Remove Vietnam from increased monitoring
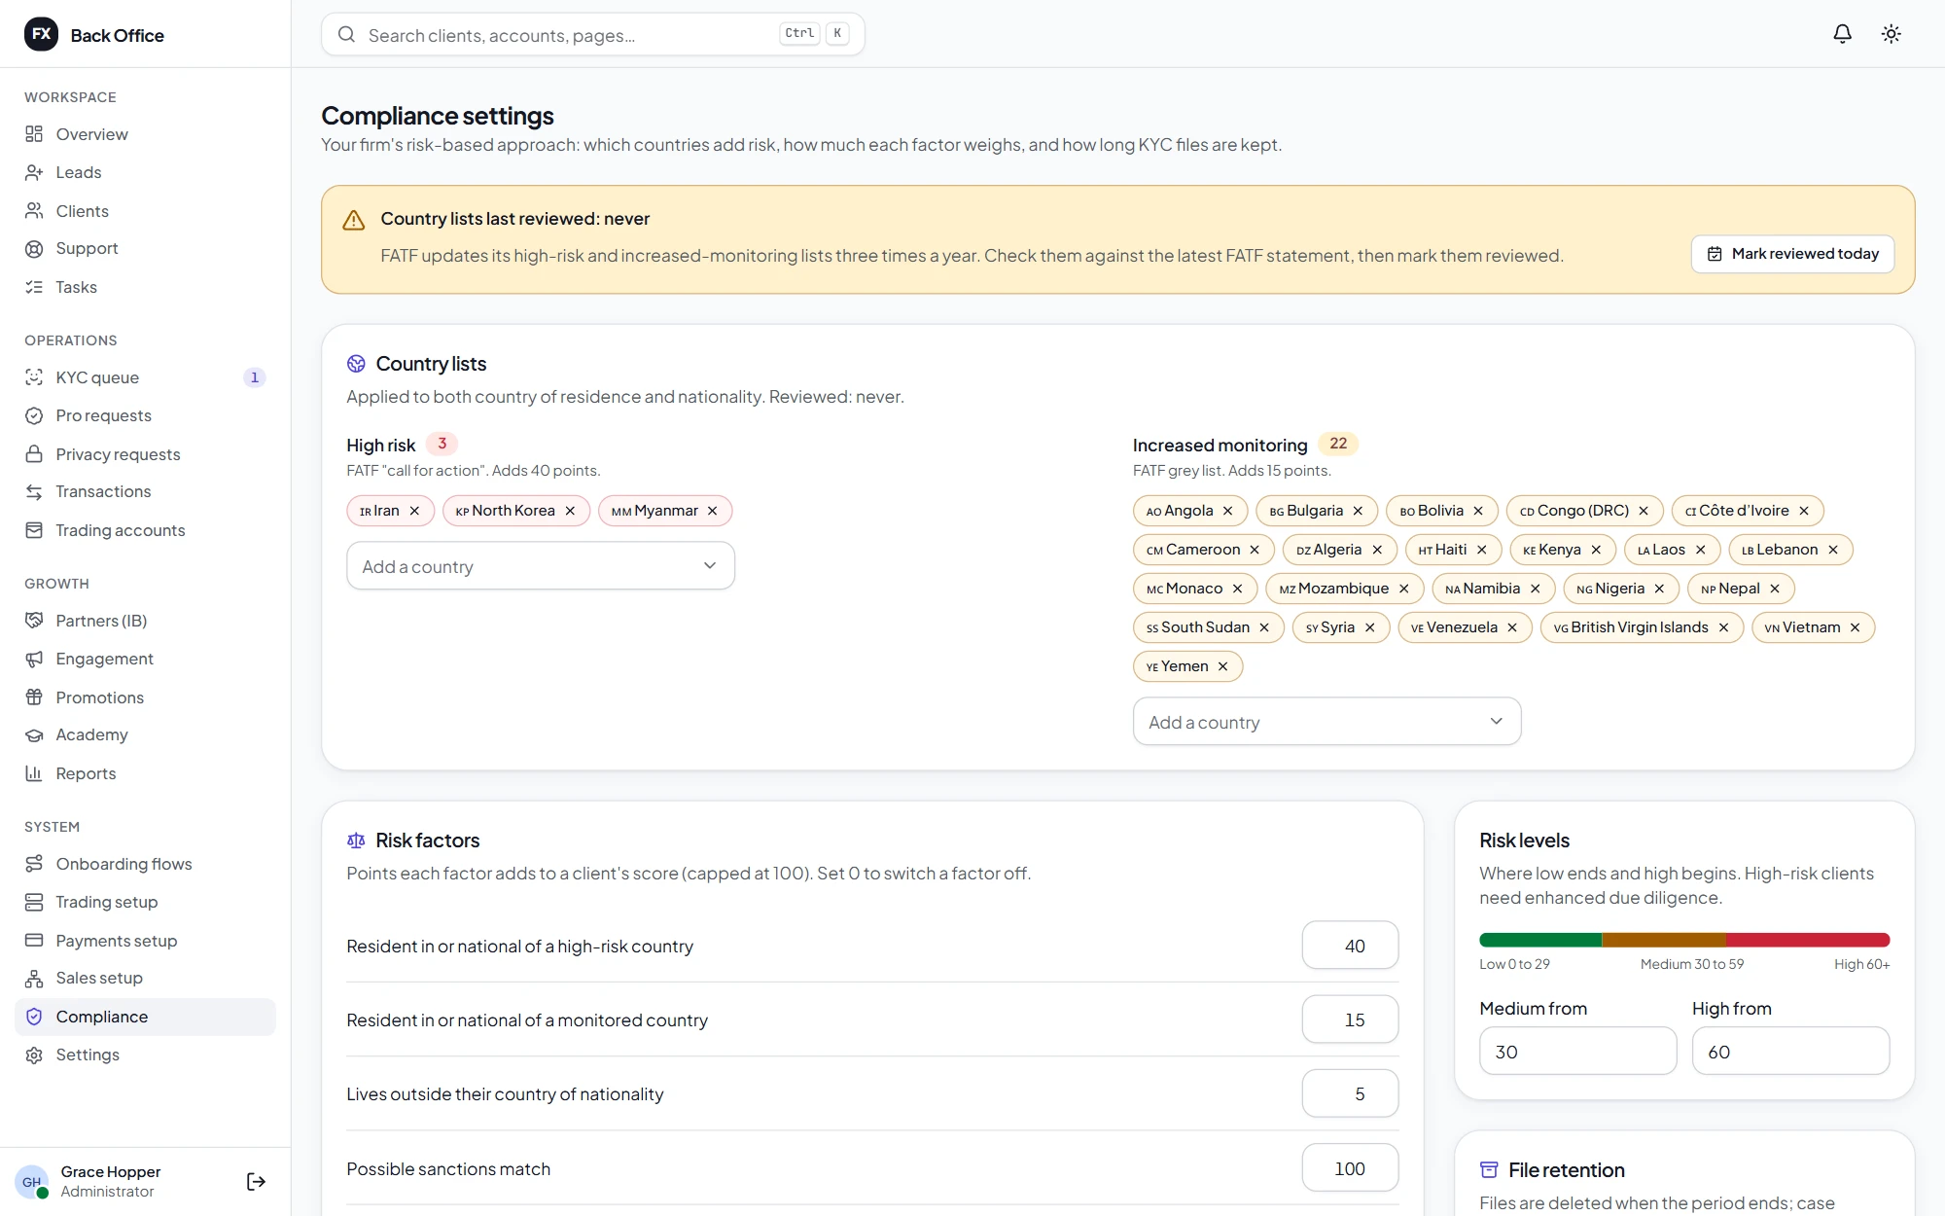 click(1855, 627)
